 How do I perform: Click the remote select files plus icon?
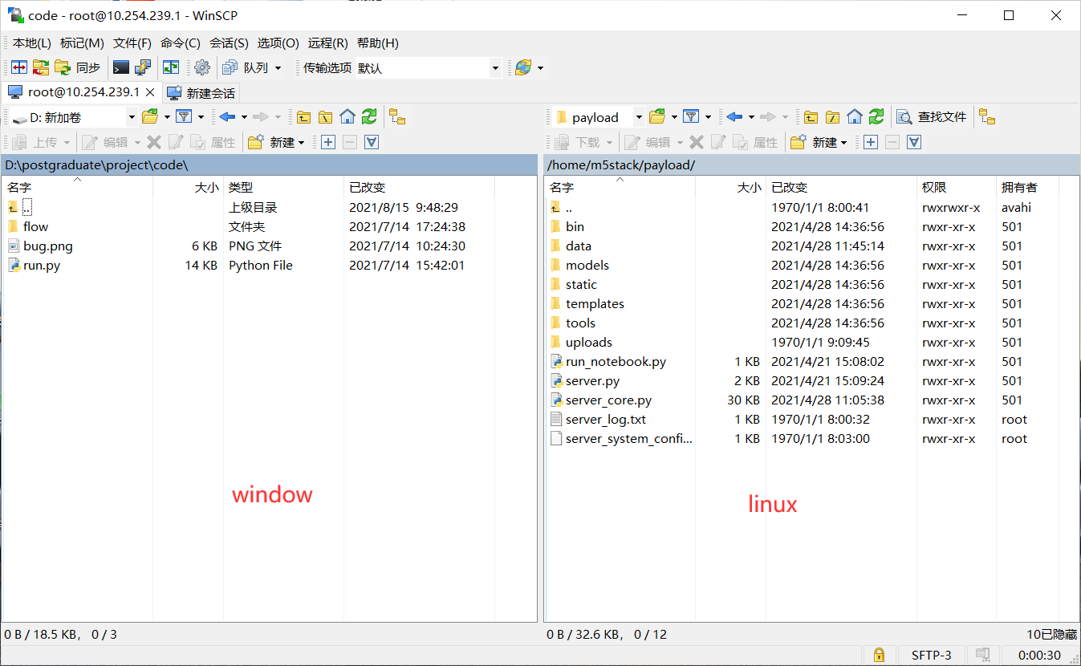[871, 142]
